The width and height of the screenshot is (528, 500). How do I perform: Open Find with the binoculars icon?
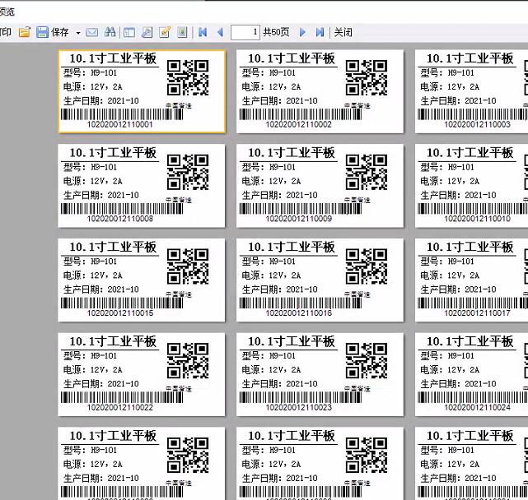point(110,32)
